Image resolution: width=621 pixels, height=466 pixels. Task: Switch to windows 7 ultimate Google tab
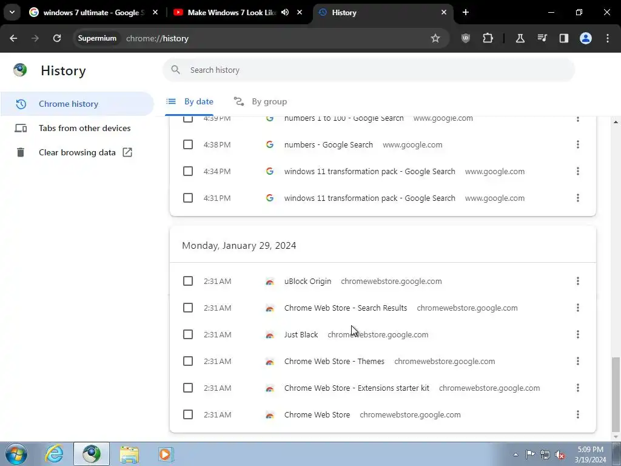92,12
